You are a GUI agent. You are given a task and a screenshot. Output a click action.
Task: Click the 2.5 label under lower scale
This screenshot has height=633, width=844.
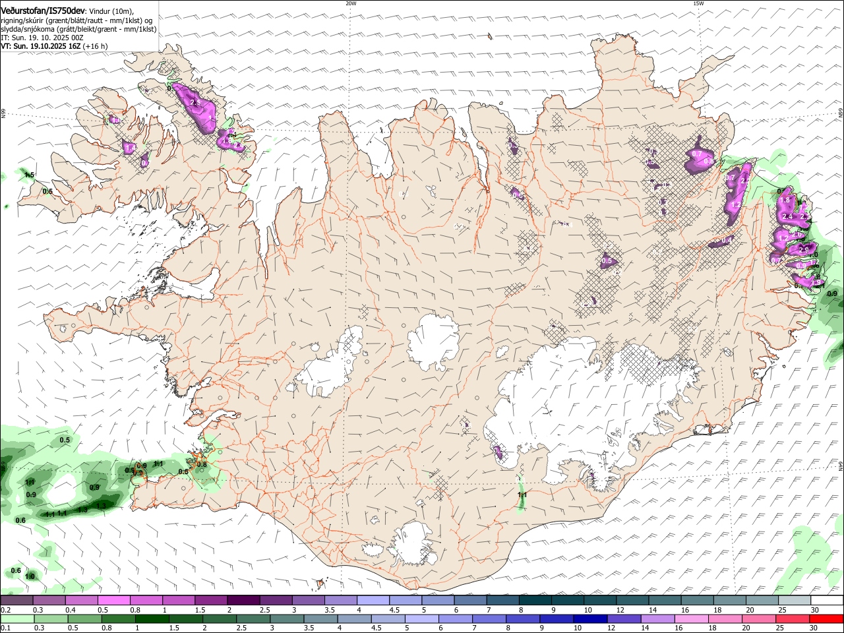coord(241,628)
